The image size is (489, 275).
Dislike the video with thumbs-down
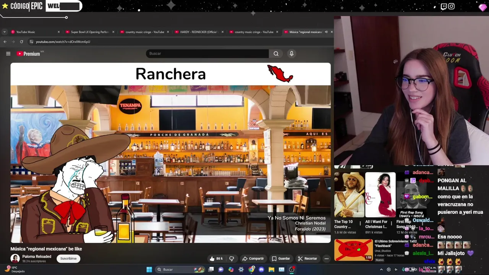tap(232, 259)
